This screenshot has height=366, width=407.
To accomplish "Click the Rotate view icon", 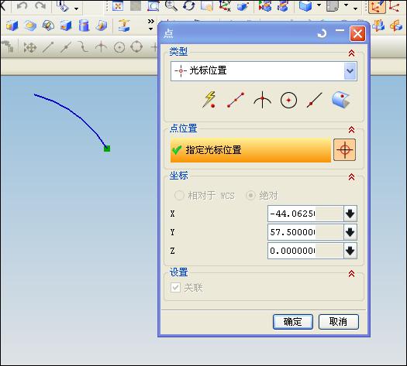I will (188, 5).
